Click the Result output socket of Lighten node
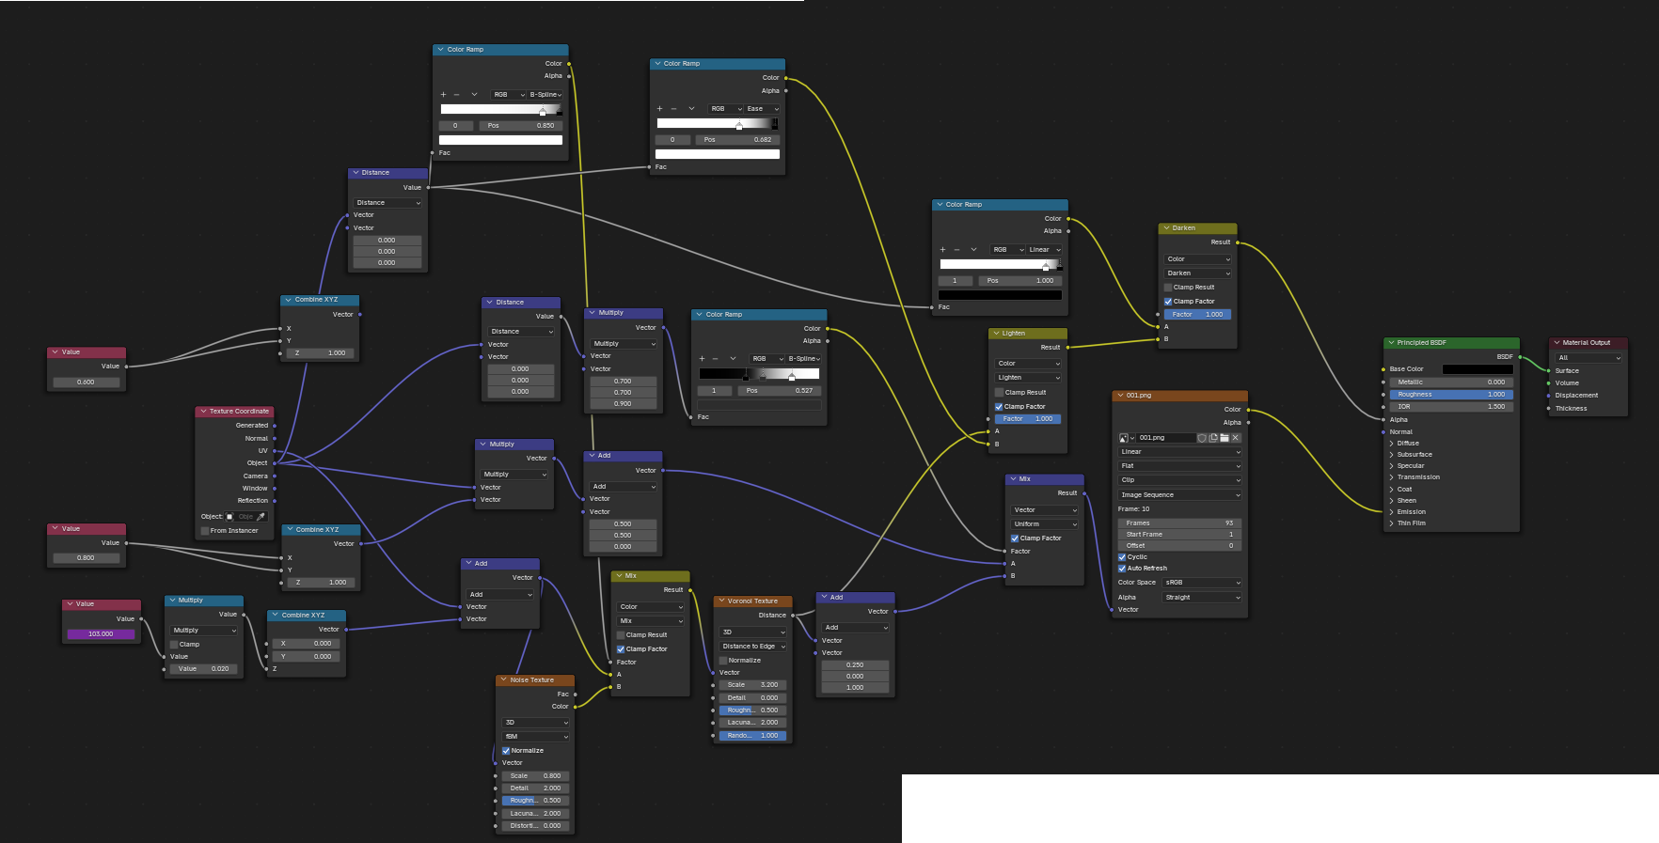 pos(1067,347)
